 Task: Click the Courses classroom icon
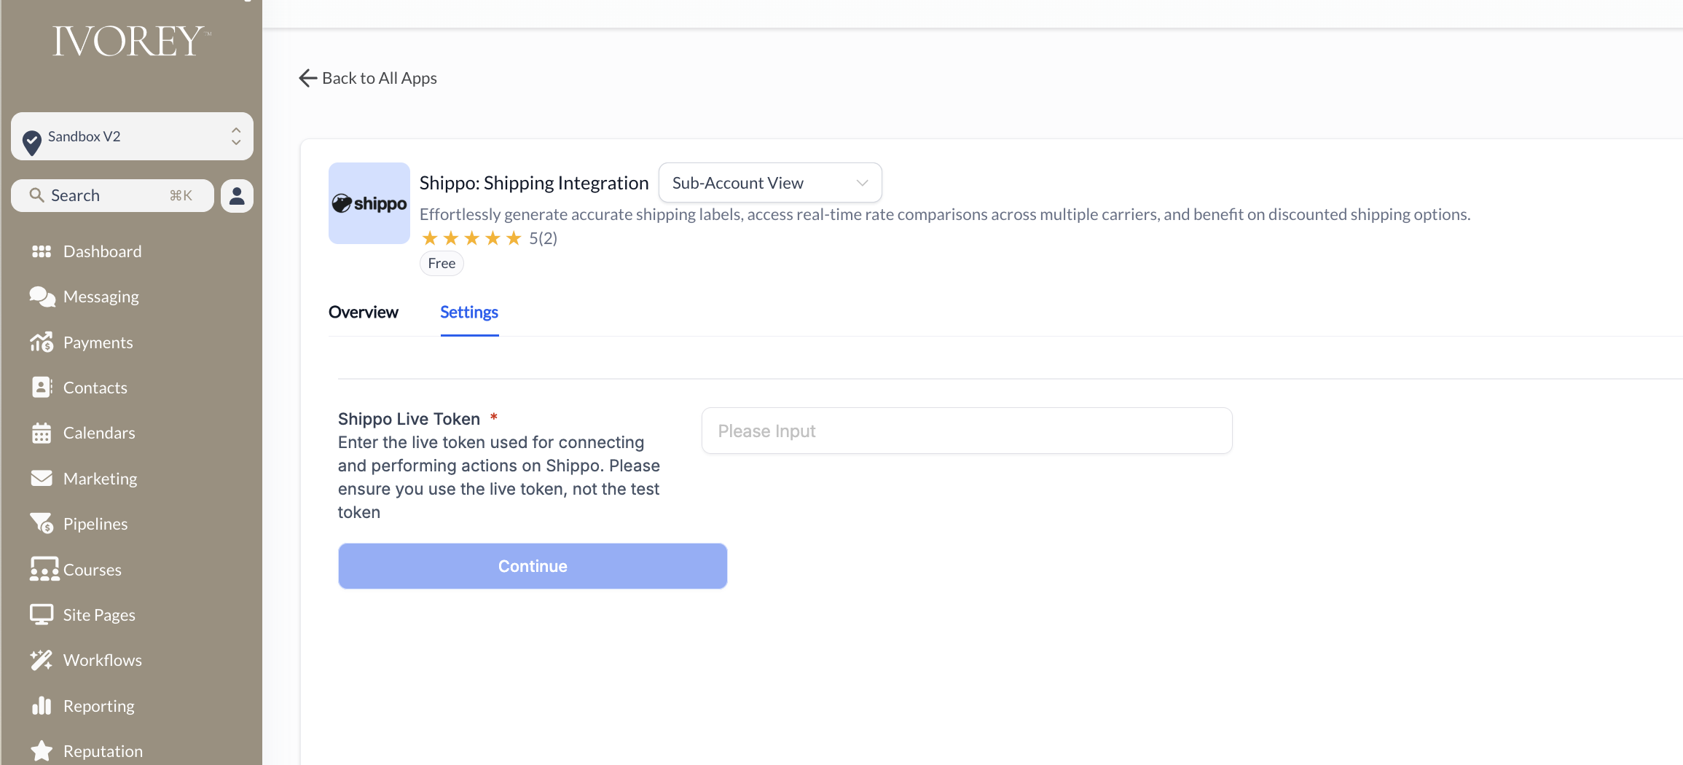pyautogui.click(x=44, y=569)
